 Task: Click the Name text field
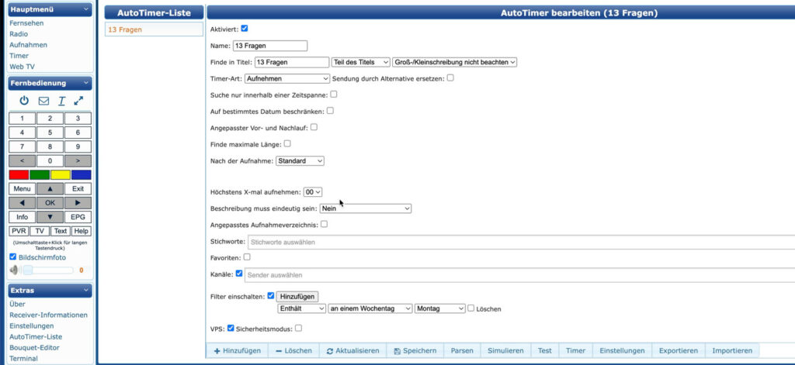click(270, 46)
